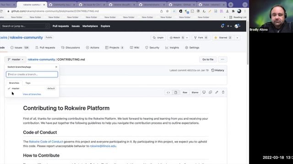Bookmark page with star icon in address bar
293x164 pixels.
coord(167,11)
